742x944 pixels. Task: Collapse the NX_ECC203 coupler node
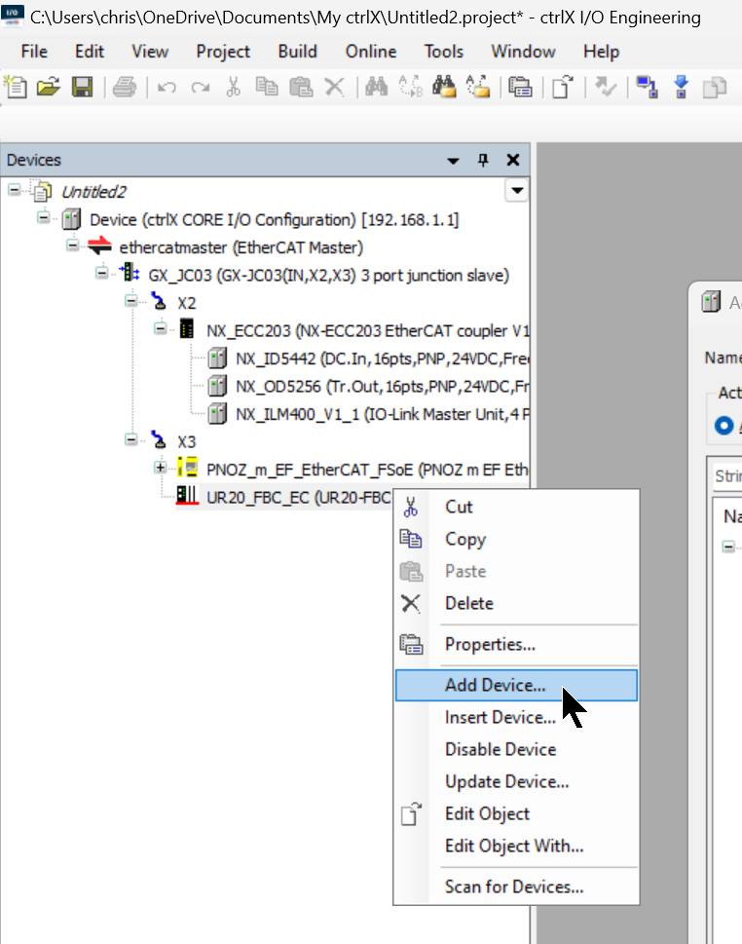click(160, 328)
